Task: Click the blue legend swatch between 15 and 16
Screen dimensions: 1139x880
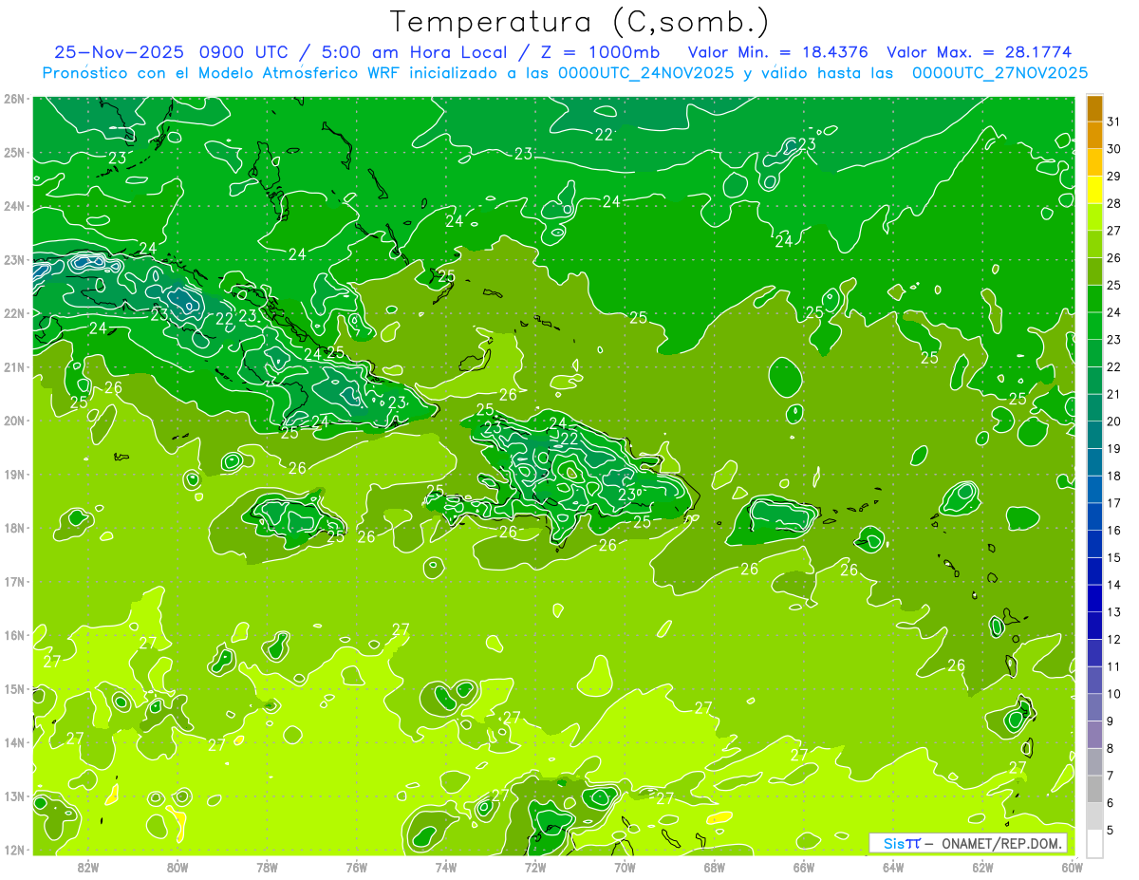Action: pyautogui.click(x=1094, y=544)
